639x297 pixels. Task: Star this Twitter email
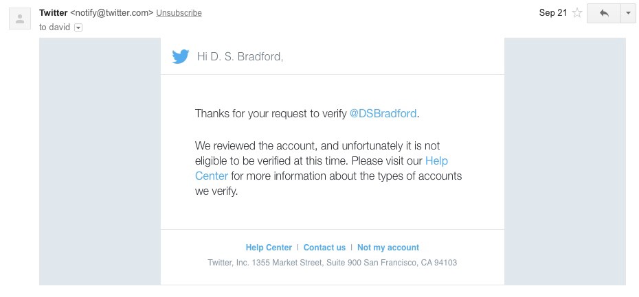577,13
